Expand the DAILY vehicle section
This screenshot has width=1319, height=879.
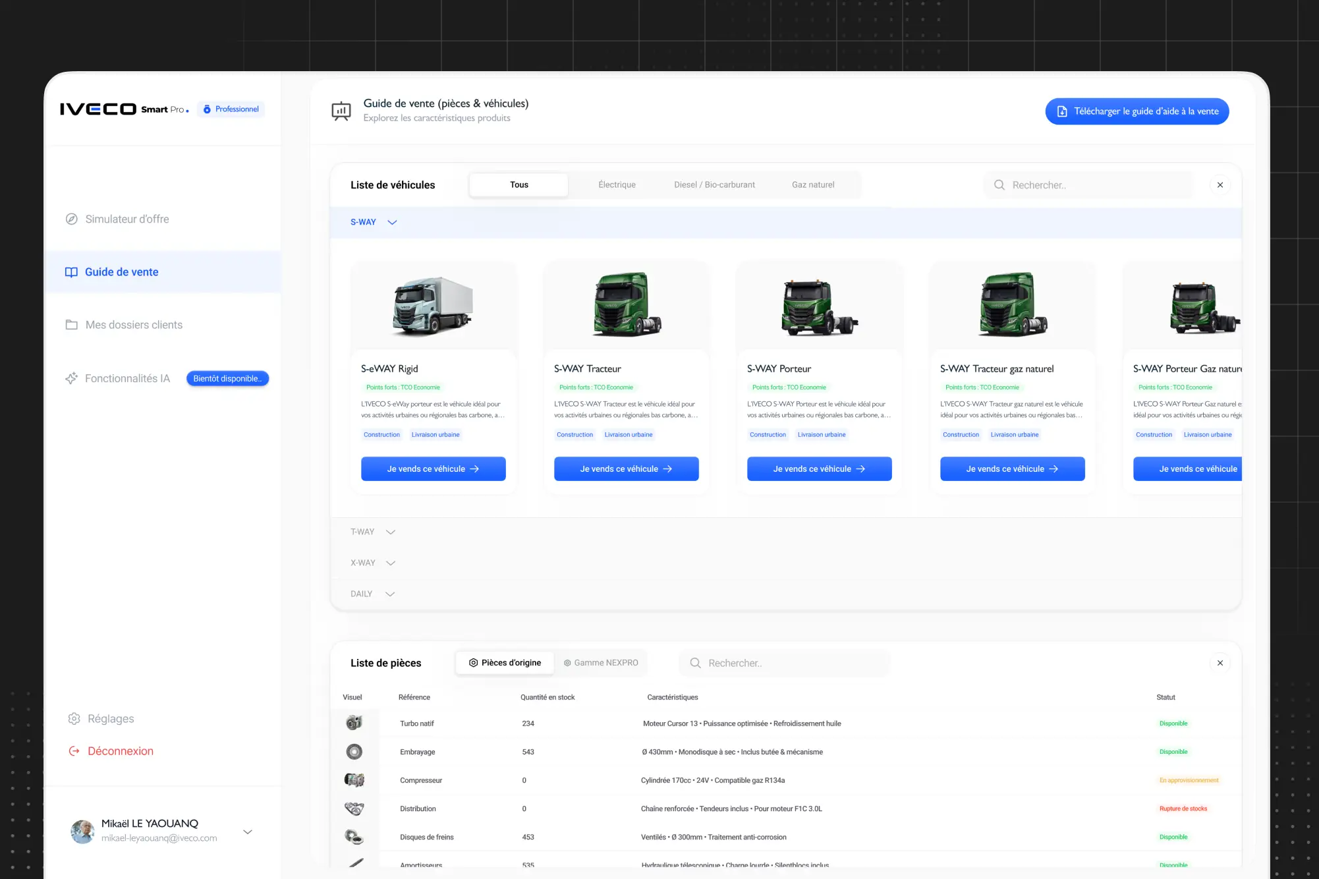click(389, 594)
